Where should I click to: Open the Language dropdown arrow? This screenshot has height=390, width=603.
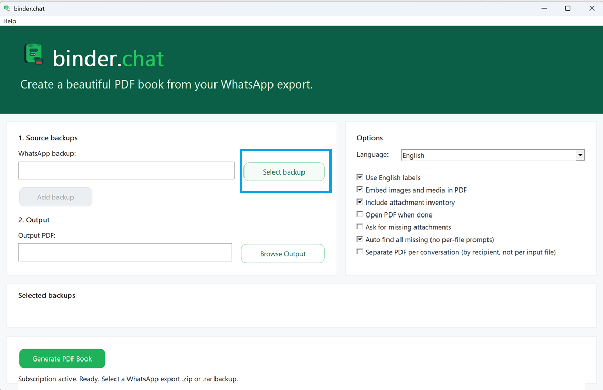coord(580,155)
